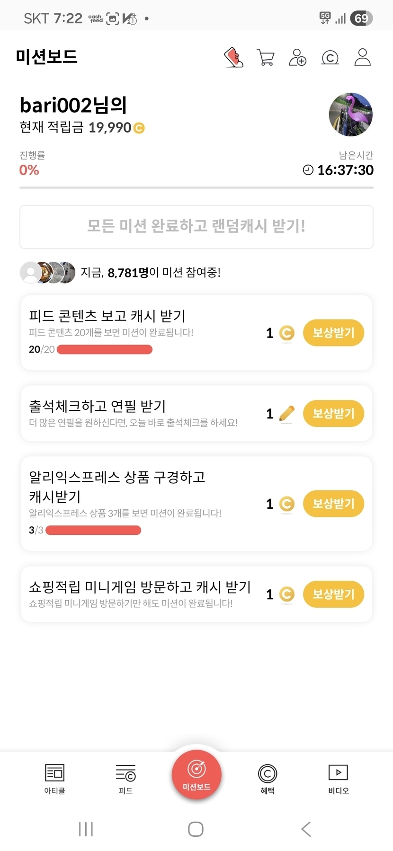The height and width of the screenshot is (851, 393).
Task: Open the shopping cart icon
Action: (266, 58)
